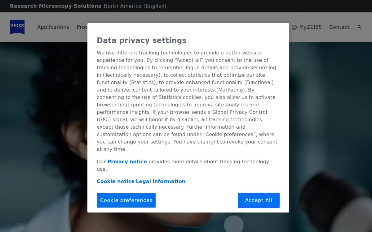The width and height of the screenshot is (372, 232).
Task: Open the Cookie notice link
Action: pos(116,181)
